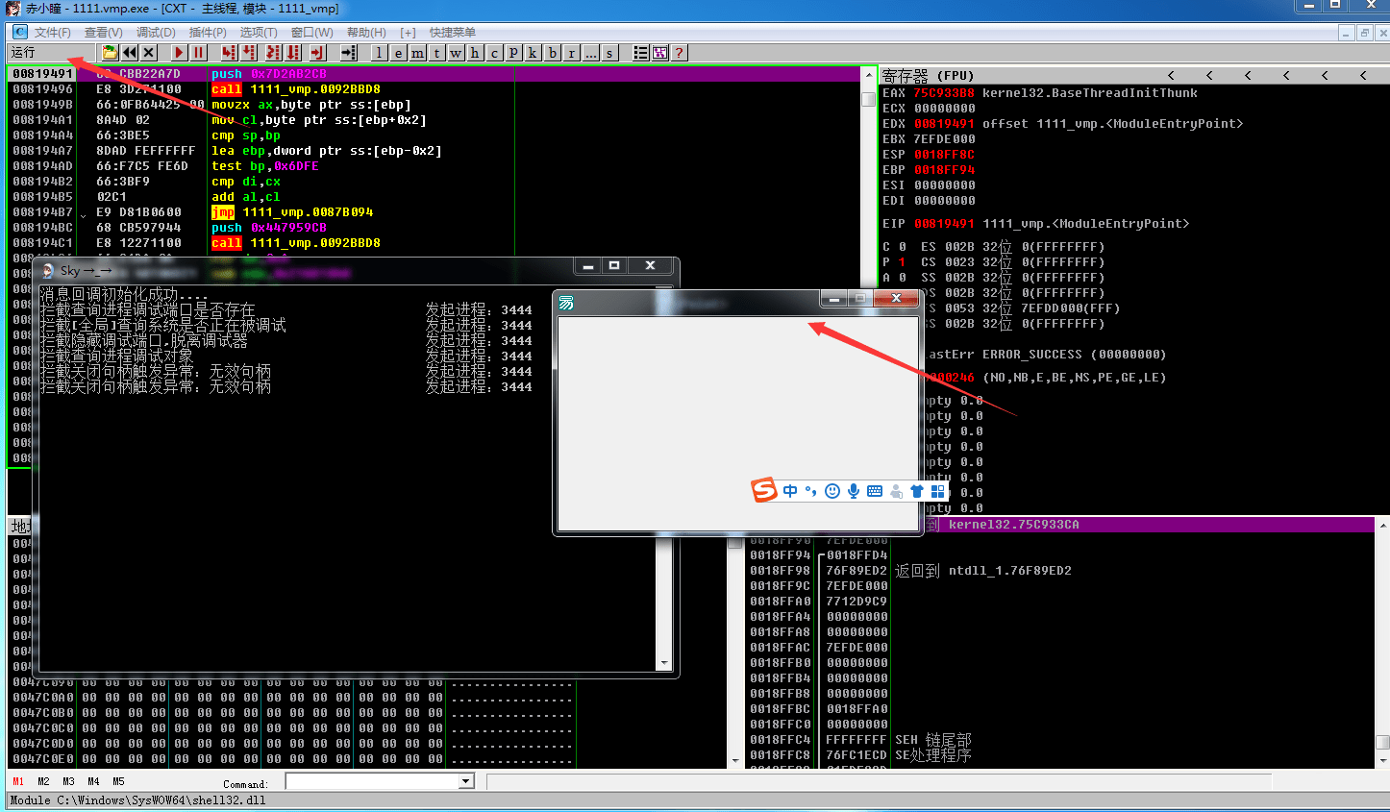1390x812 pixels.
Task: Open a file with the folder toolbar icon
Action: coord(110,53)
